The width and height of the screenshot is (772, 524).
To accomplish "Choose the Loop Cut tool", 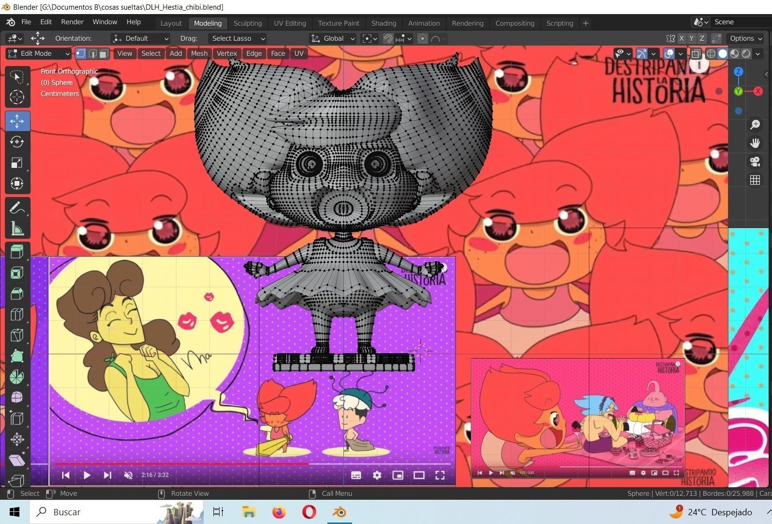I will tap(17, 314).
